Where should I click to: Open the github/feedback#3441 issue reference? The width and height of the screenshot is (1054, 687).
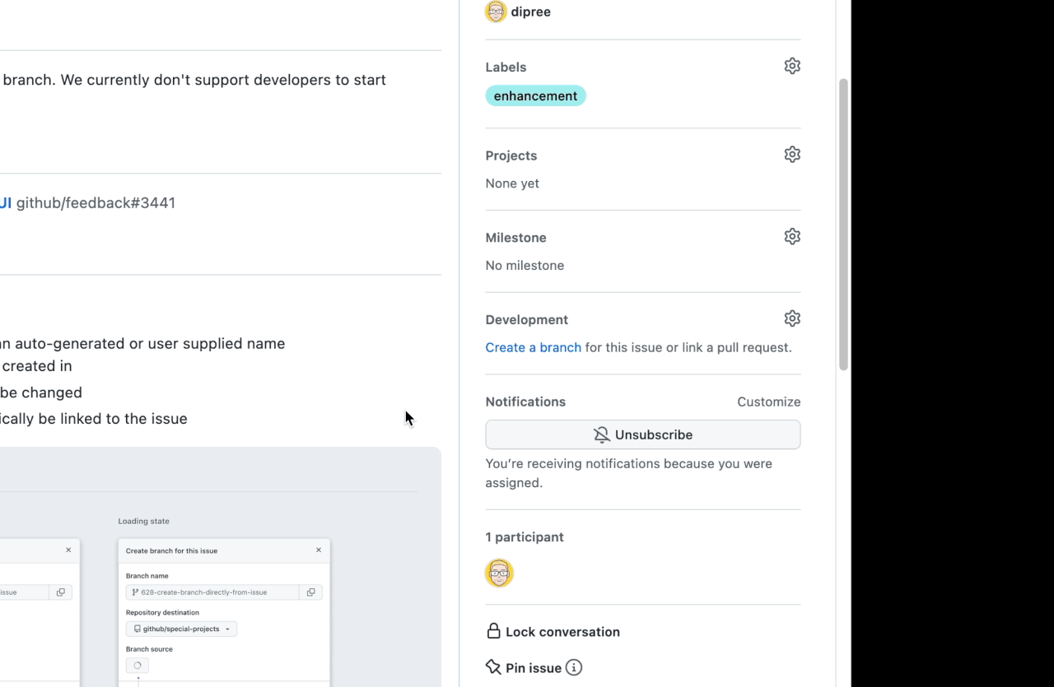(x=96, y=202)
